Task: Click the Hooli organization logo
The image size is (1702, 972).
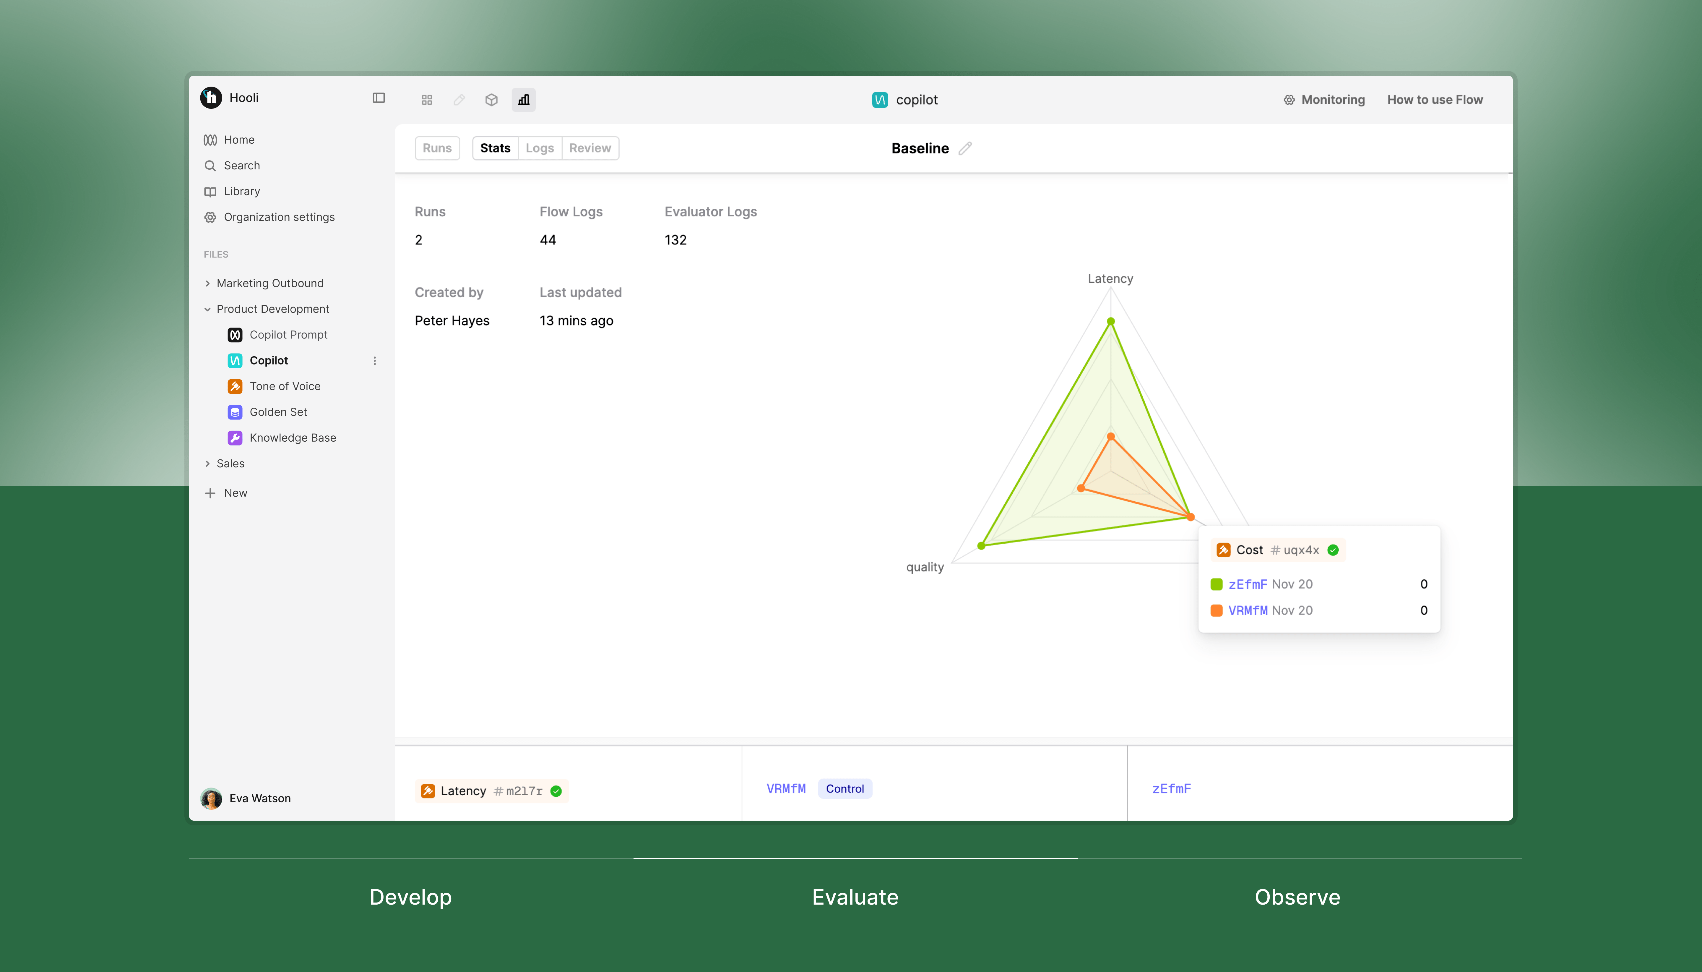Action: pos(211,98)
